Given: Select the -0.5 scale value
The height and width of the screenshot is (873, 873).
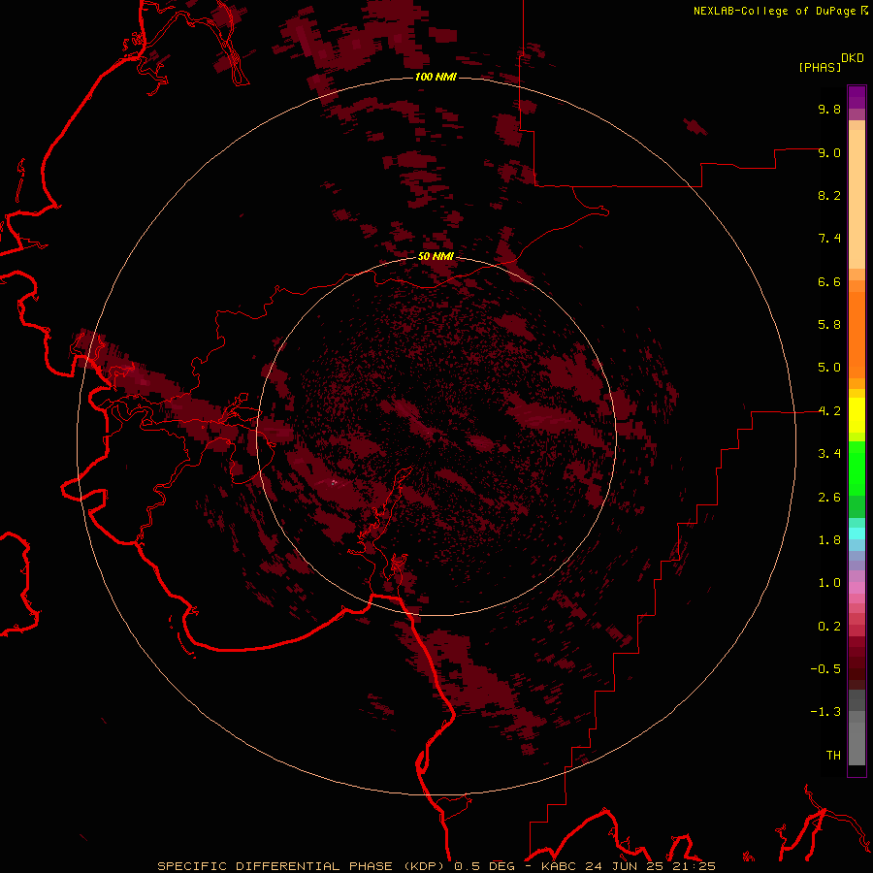Looking at the screenshot, I should tap(825, 669).
